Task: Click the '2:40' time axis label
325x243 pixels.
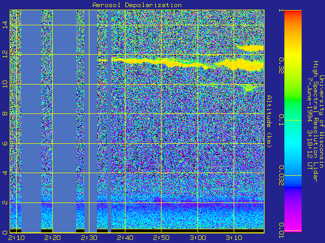Action: coord(125,237)
